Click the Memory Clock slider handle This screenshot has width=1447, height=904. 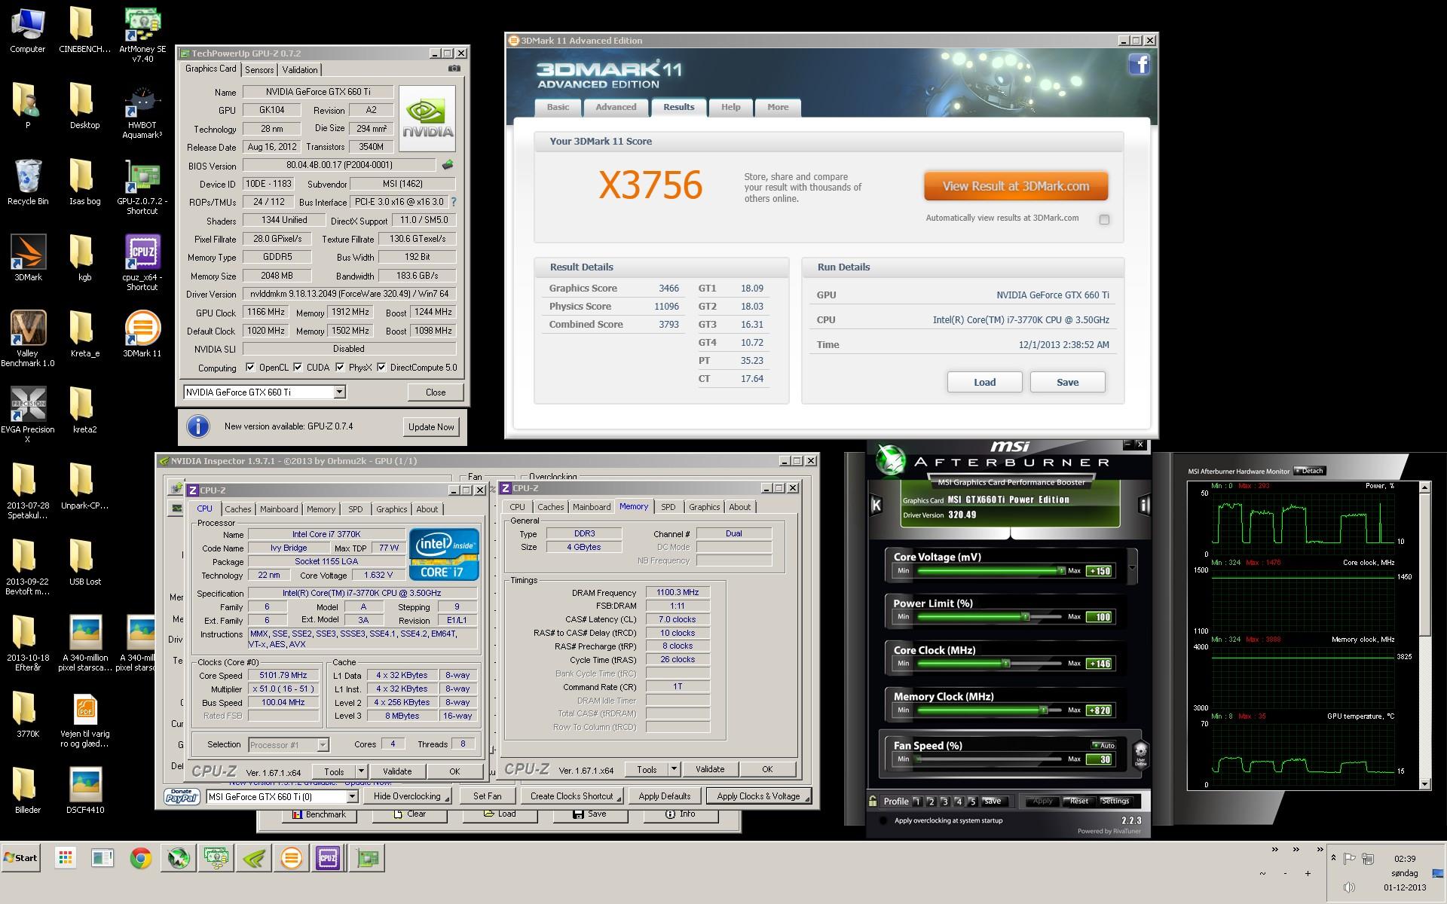point(1044,710)
